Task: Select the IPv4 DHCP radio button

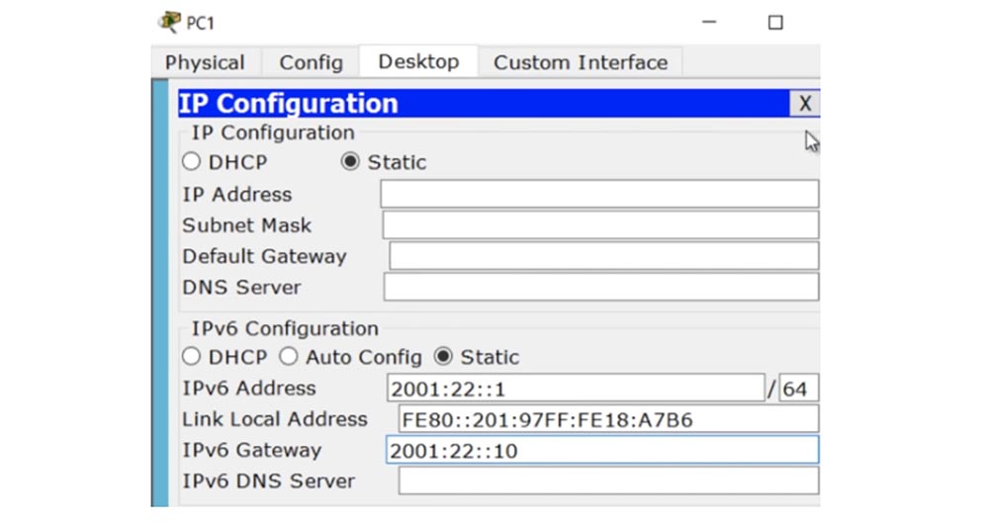Action: 191,162
